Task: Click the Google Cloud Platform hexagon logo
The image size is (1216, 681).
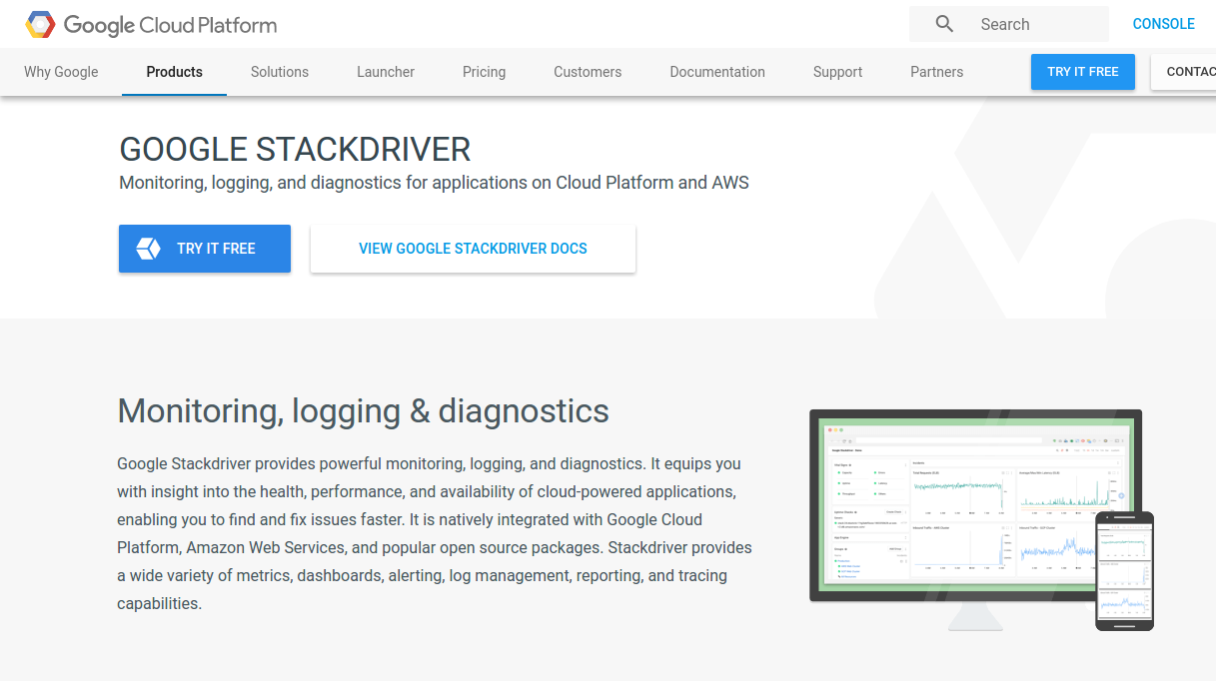Action: tap(40, 25)
